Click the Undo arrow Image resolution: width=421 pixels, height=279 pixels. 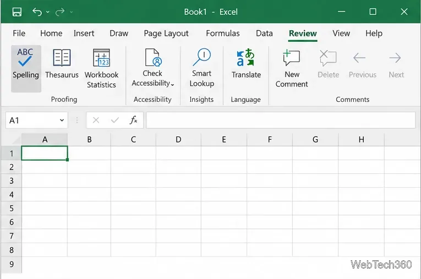tap(37, 12)
